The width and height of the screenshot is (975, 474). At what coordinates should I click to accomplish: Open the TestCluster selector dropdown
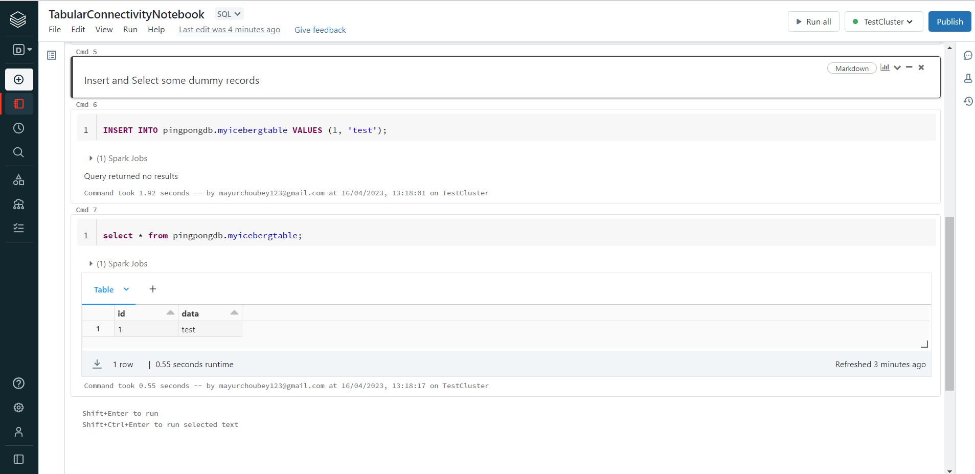883,21
